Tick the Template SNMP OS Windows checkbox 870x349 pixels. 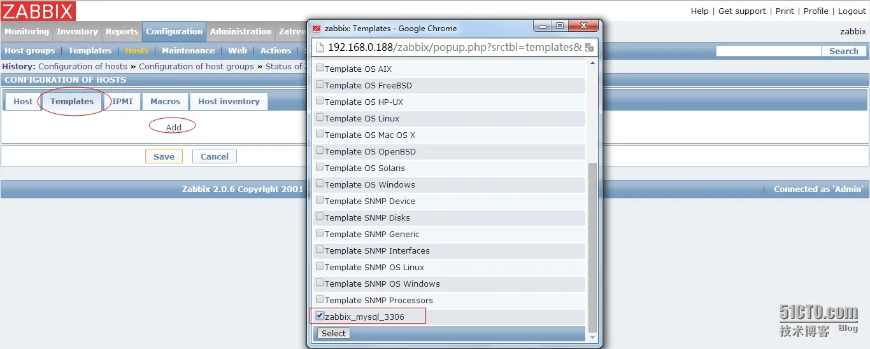coord(320,283)
